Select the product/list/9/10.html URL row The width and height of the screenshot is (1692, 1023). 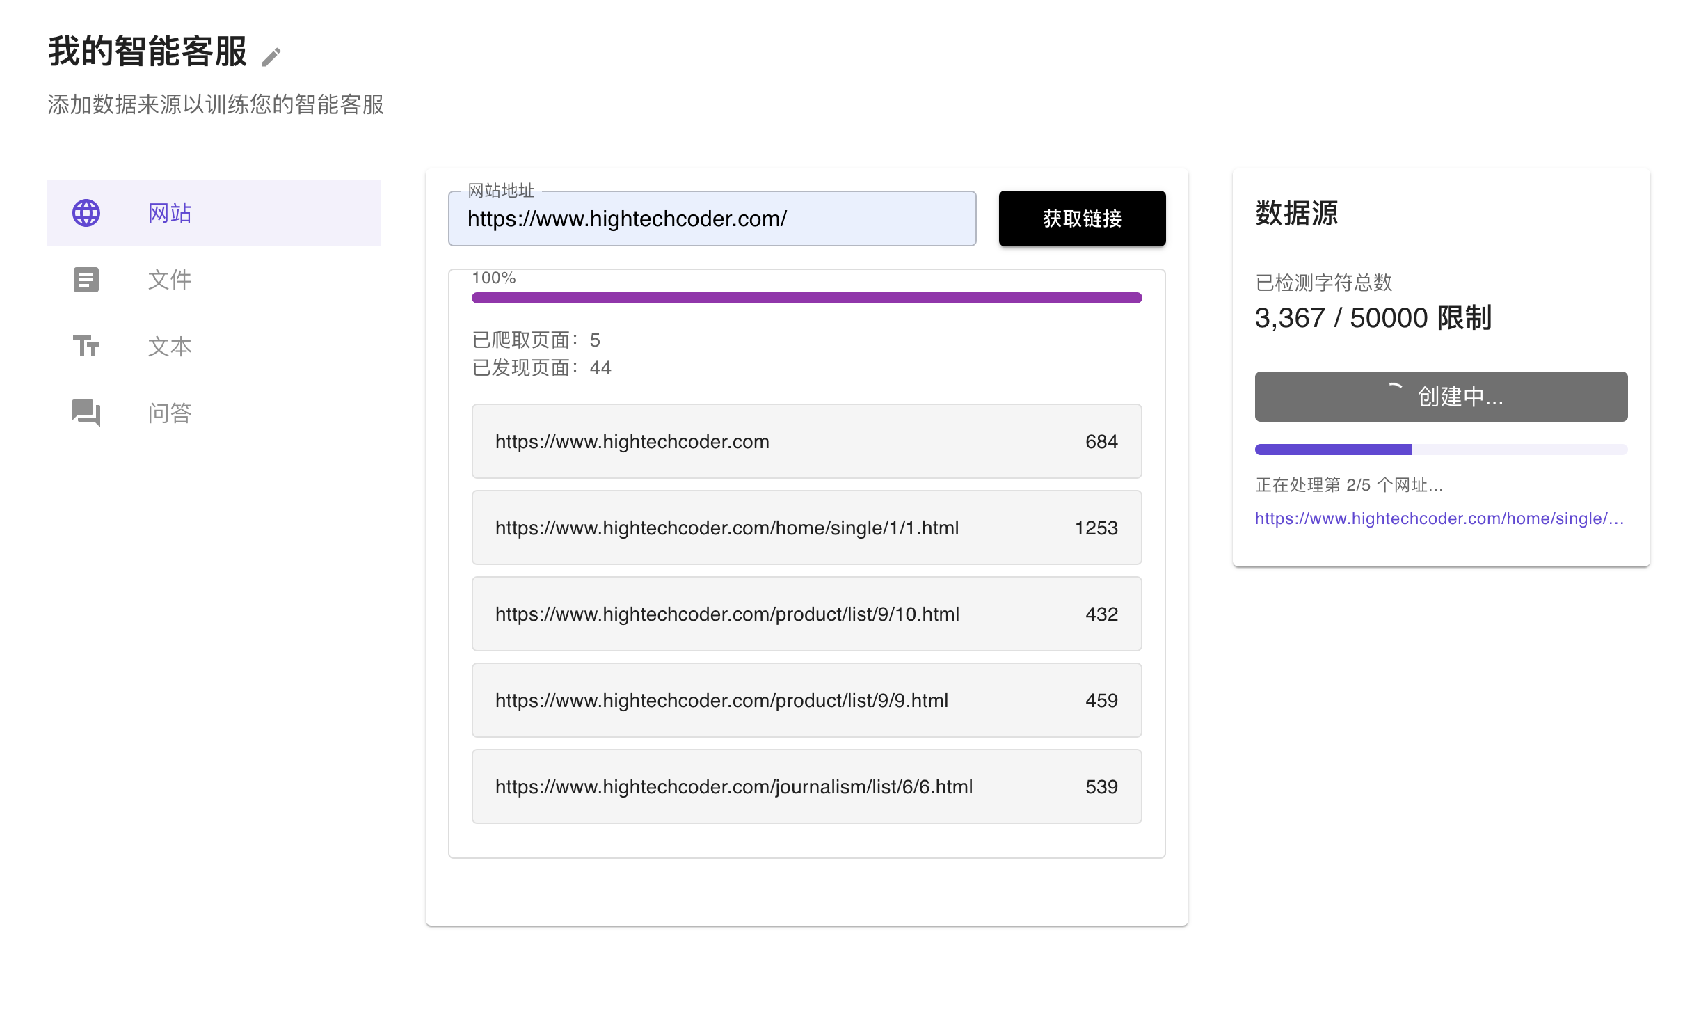(807, 614)
